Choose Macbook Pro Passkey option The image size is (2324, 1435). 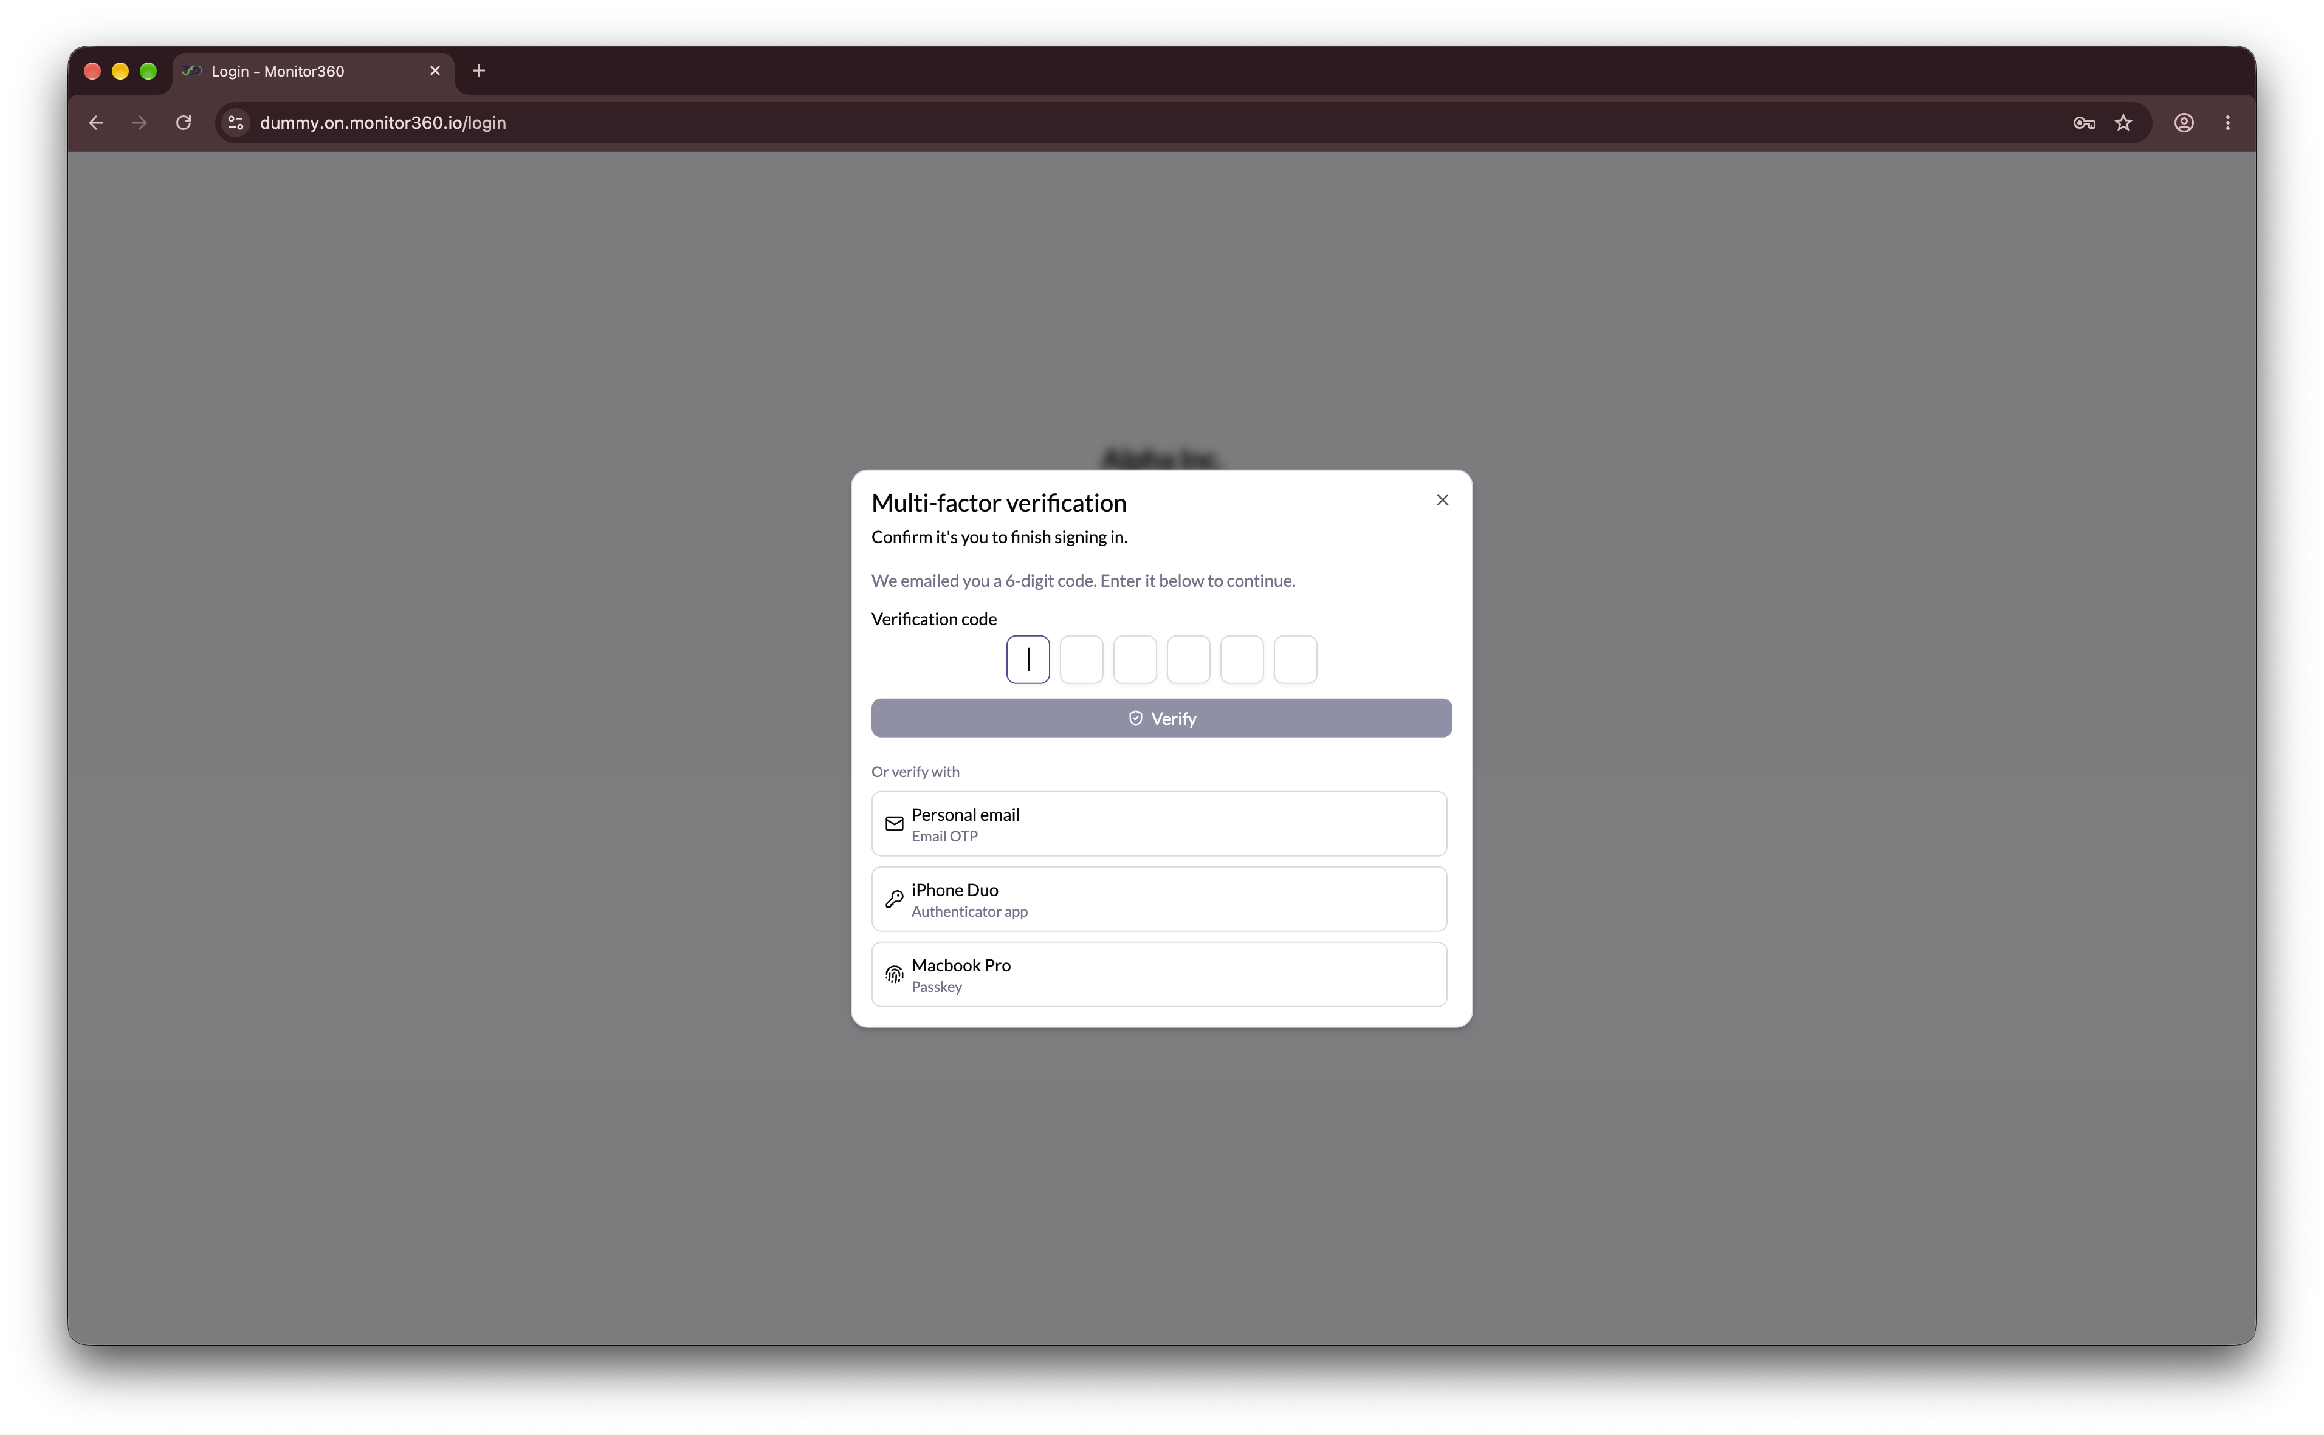click(1159, 974)
